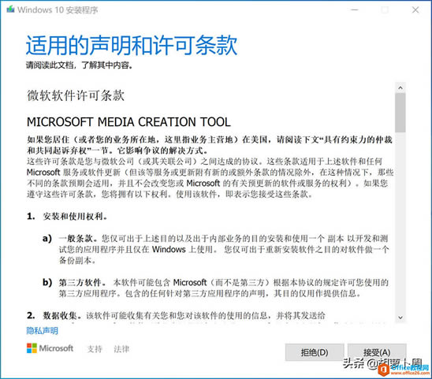The image size is (432, 379).
Task: Click the Microsoft logo at the bottom
Action: click(50, 348)
